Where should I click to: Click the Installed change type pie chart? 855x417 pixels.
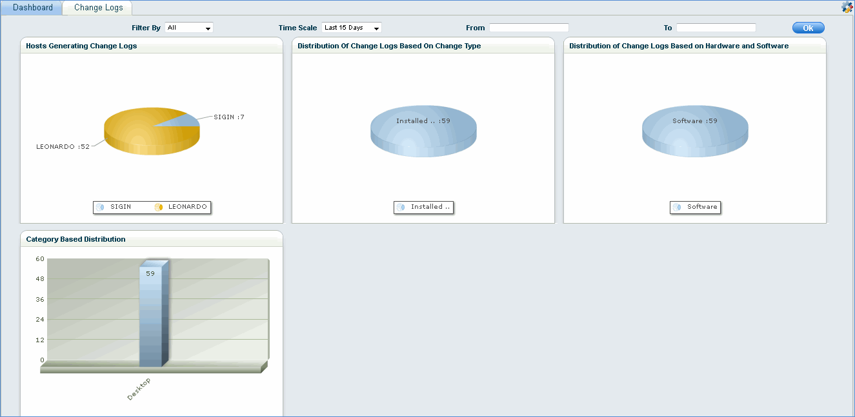(423, 135)
